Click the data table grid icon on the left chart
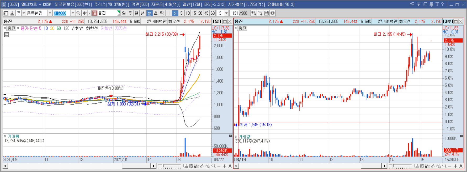 [x=7, y=35]
